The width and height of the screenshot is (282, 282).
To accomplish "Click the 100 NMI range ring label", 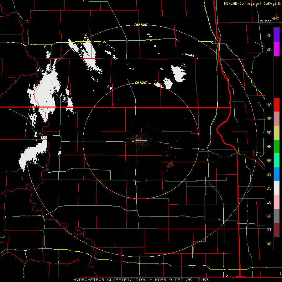I will (x=141, y=25).
